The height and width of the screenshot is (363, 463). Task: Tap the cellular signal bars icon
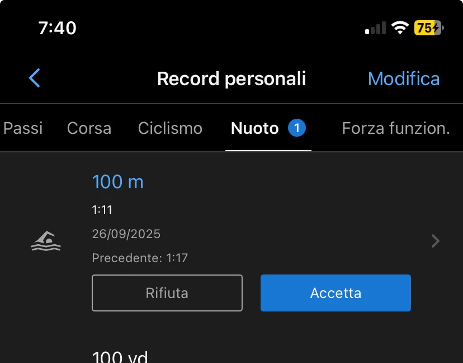(375, 28)
